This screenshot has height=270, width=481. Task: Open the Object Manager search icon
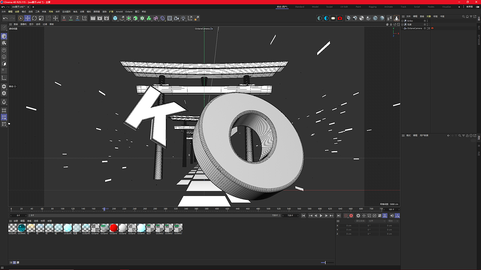[x=464, y=16]
